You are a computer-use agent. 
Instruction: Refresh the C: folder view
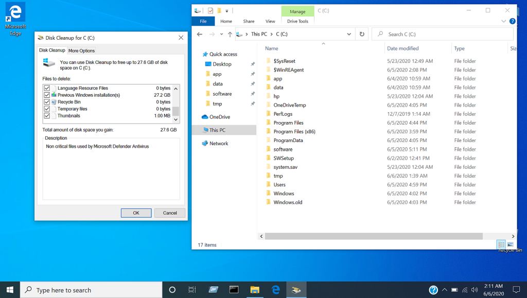(362, 34)
